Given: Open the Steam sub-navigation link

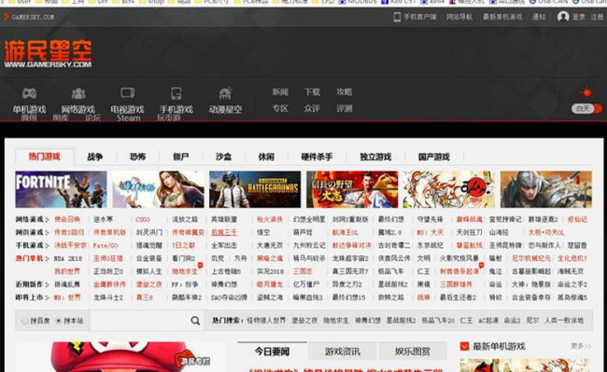Looking at the screenshot, I should tap(129, 117).
